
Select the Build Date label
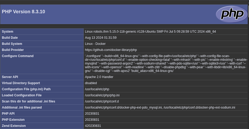tap(10, 38)
